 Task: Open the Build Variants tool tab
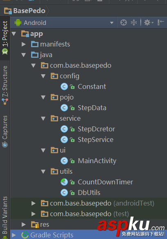tap(5, 217)
